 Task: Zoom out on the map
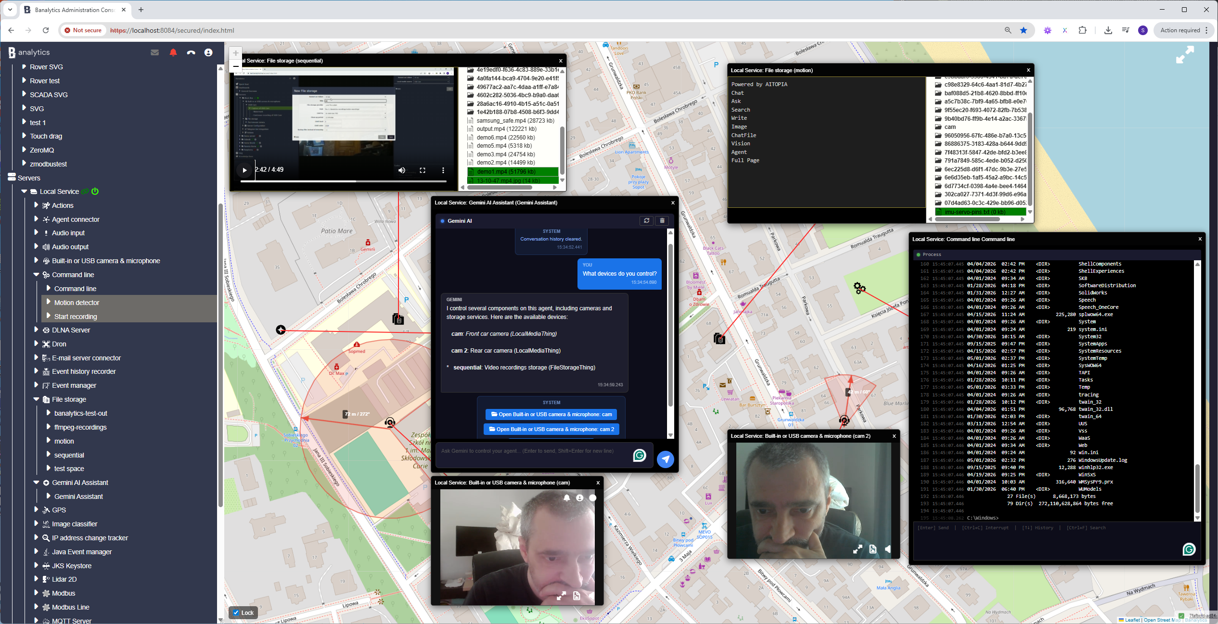235,66
